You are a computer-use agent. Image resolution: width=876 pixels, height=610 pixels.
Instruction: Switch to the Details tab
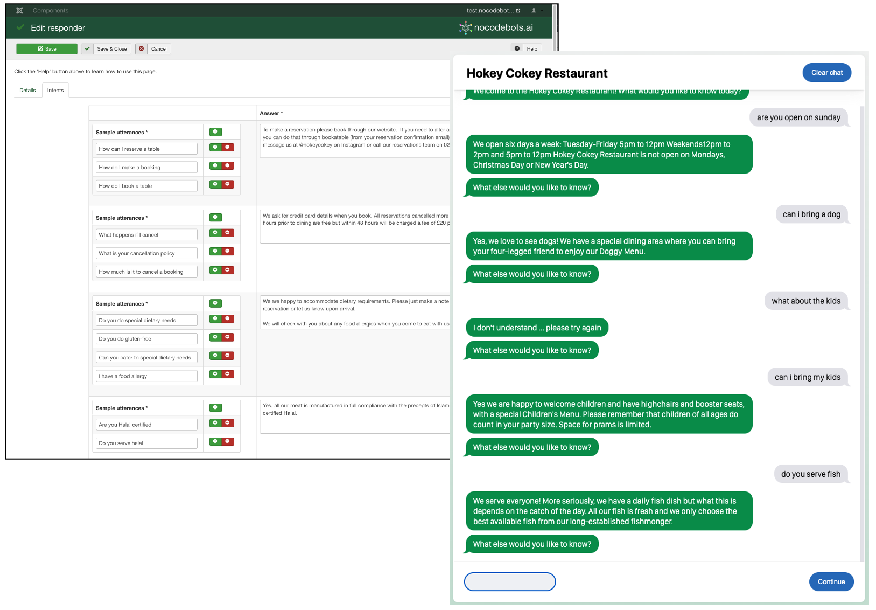tap(27, 91)
